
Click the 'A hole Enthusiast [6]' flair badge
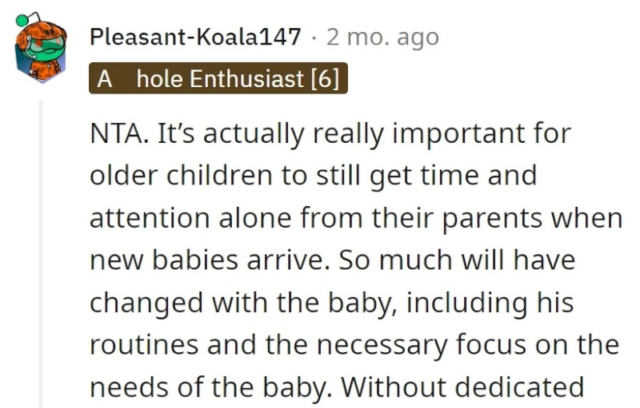click(218, 78)
